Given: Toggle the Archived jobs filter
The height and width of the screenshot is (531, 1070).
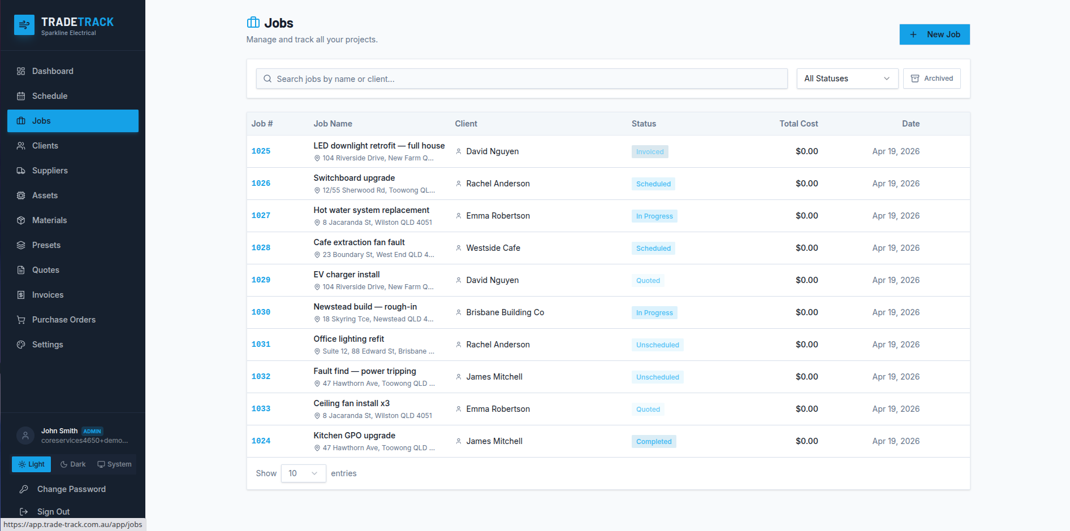Looking at the screenshot, I should (932, 79).
